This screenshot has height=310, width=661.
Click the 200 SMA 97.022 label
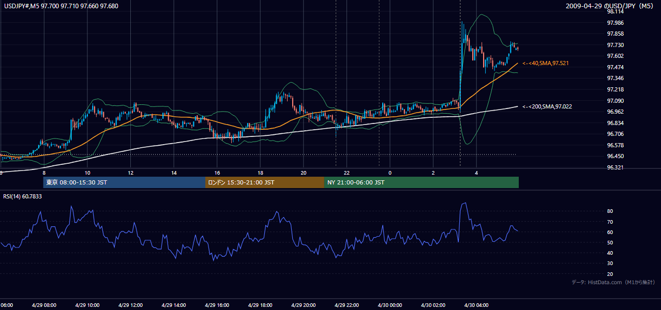547,106
